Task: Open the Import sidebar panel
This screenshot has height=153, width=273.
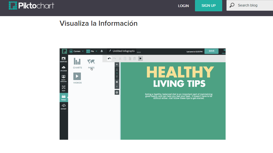Action: pos(64,107)
